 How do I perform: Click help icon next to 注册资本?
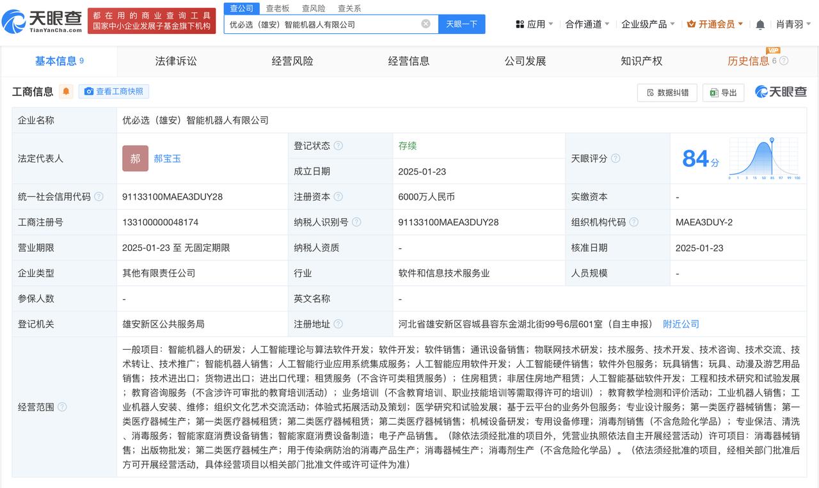(x=338, y=196)
